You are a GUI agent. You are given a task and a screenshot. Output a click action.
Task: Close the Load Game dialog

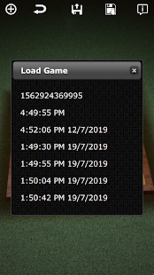tap(134, 71)
